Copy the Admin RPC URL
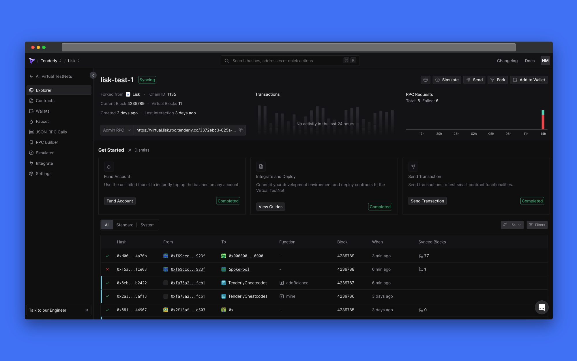 pos(241,130)
